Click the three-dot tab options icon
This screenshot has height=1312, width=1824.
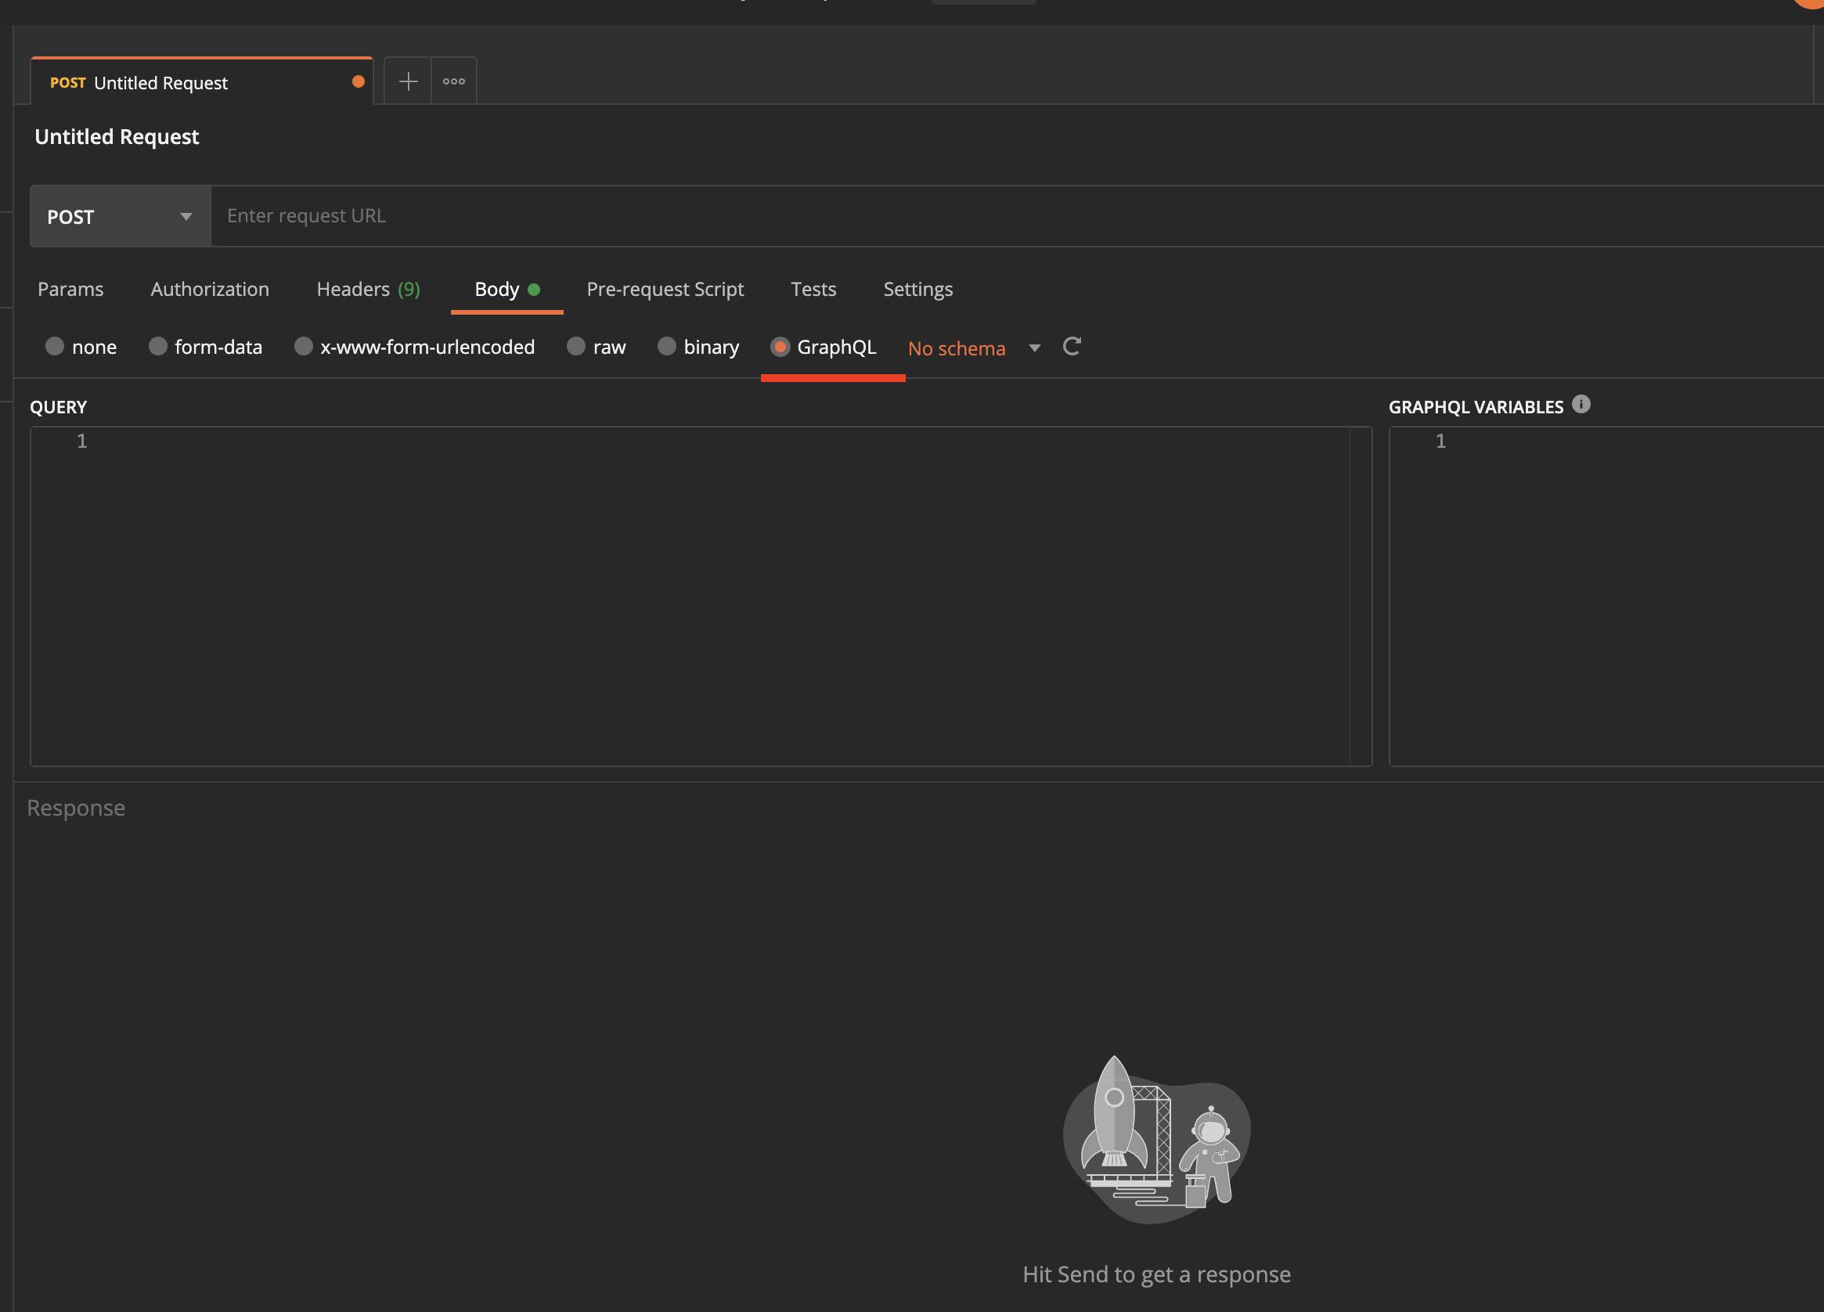[x=453, y=81]
